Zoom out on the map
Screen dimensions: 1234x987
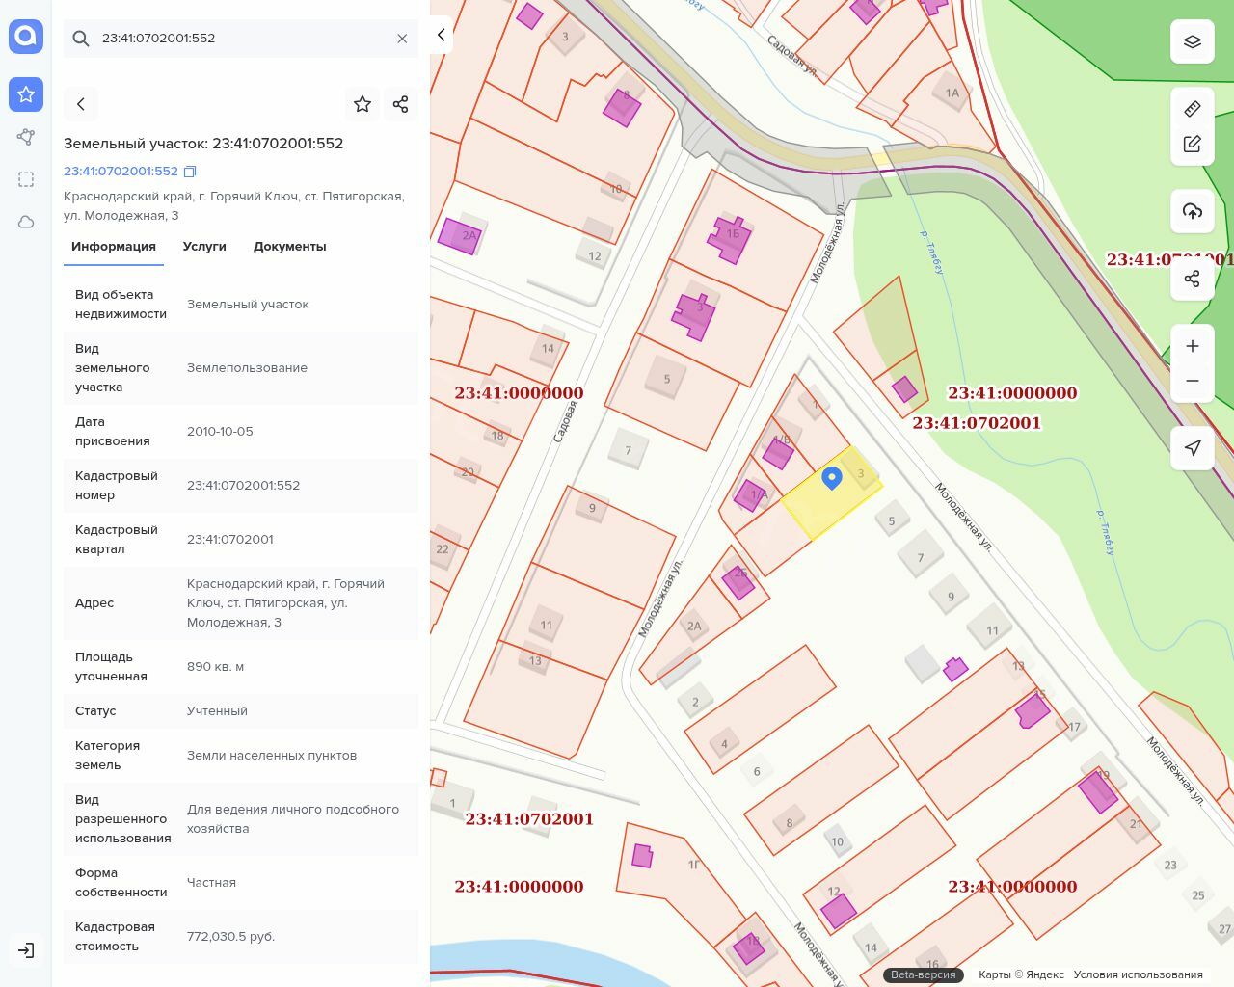click(1192, 381)
